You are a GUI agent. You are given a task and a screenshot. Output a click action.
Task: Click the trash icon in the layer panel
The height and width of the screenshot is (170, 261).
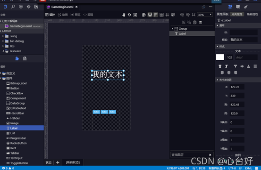201,23
